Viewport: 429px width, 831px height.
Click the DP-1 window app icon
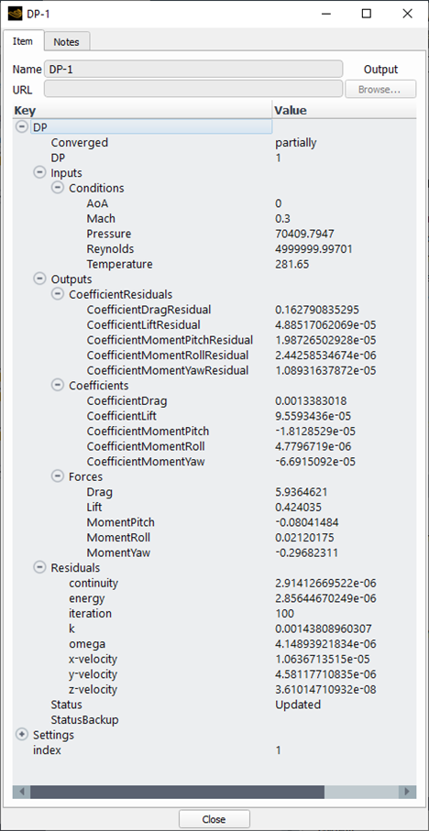tap(15, 14)
